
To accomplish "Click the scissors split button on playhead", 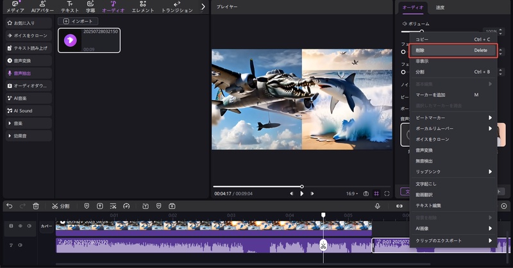I will (323, 246).
